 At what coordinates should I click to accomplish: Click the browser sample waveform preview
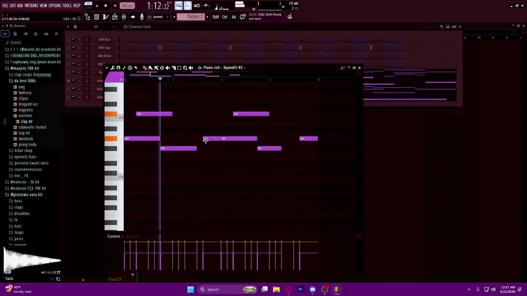coord(32,260)
